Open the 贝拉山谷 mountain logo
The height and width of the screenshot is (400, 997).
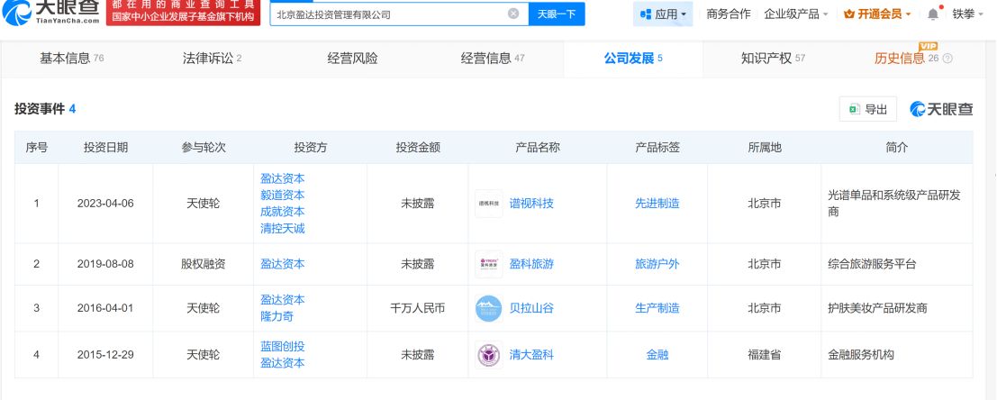(x=488, y=308)
